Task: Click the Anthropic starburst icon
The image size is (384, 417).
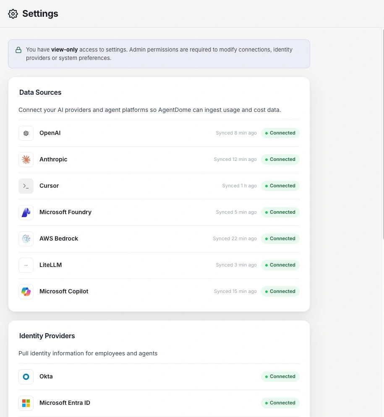Action: [26, 160]
